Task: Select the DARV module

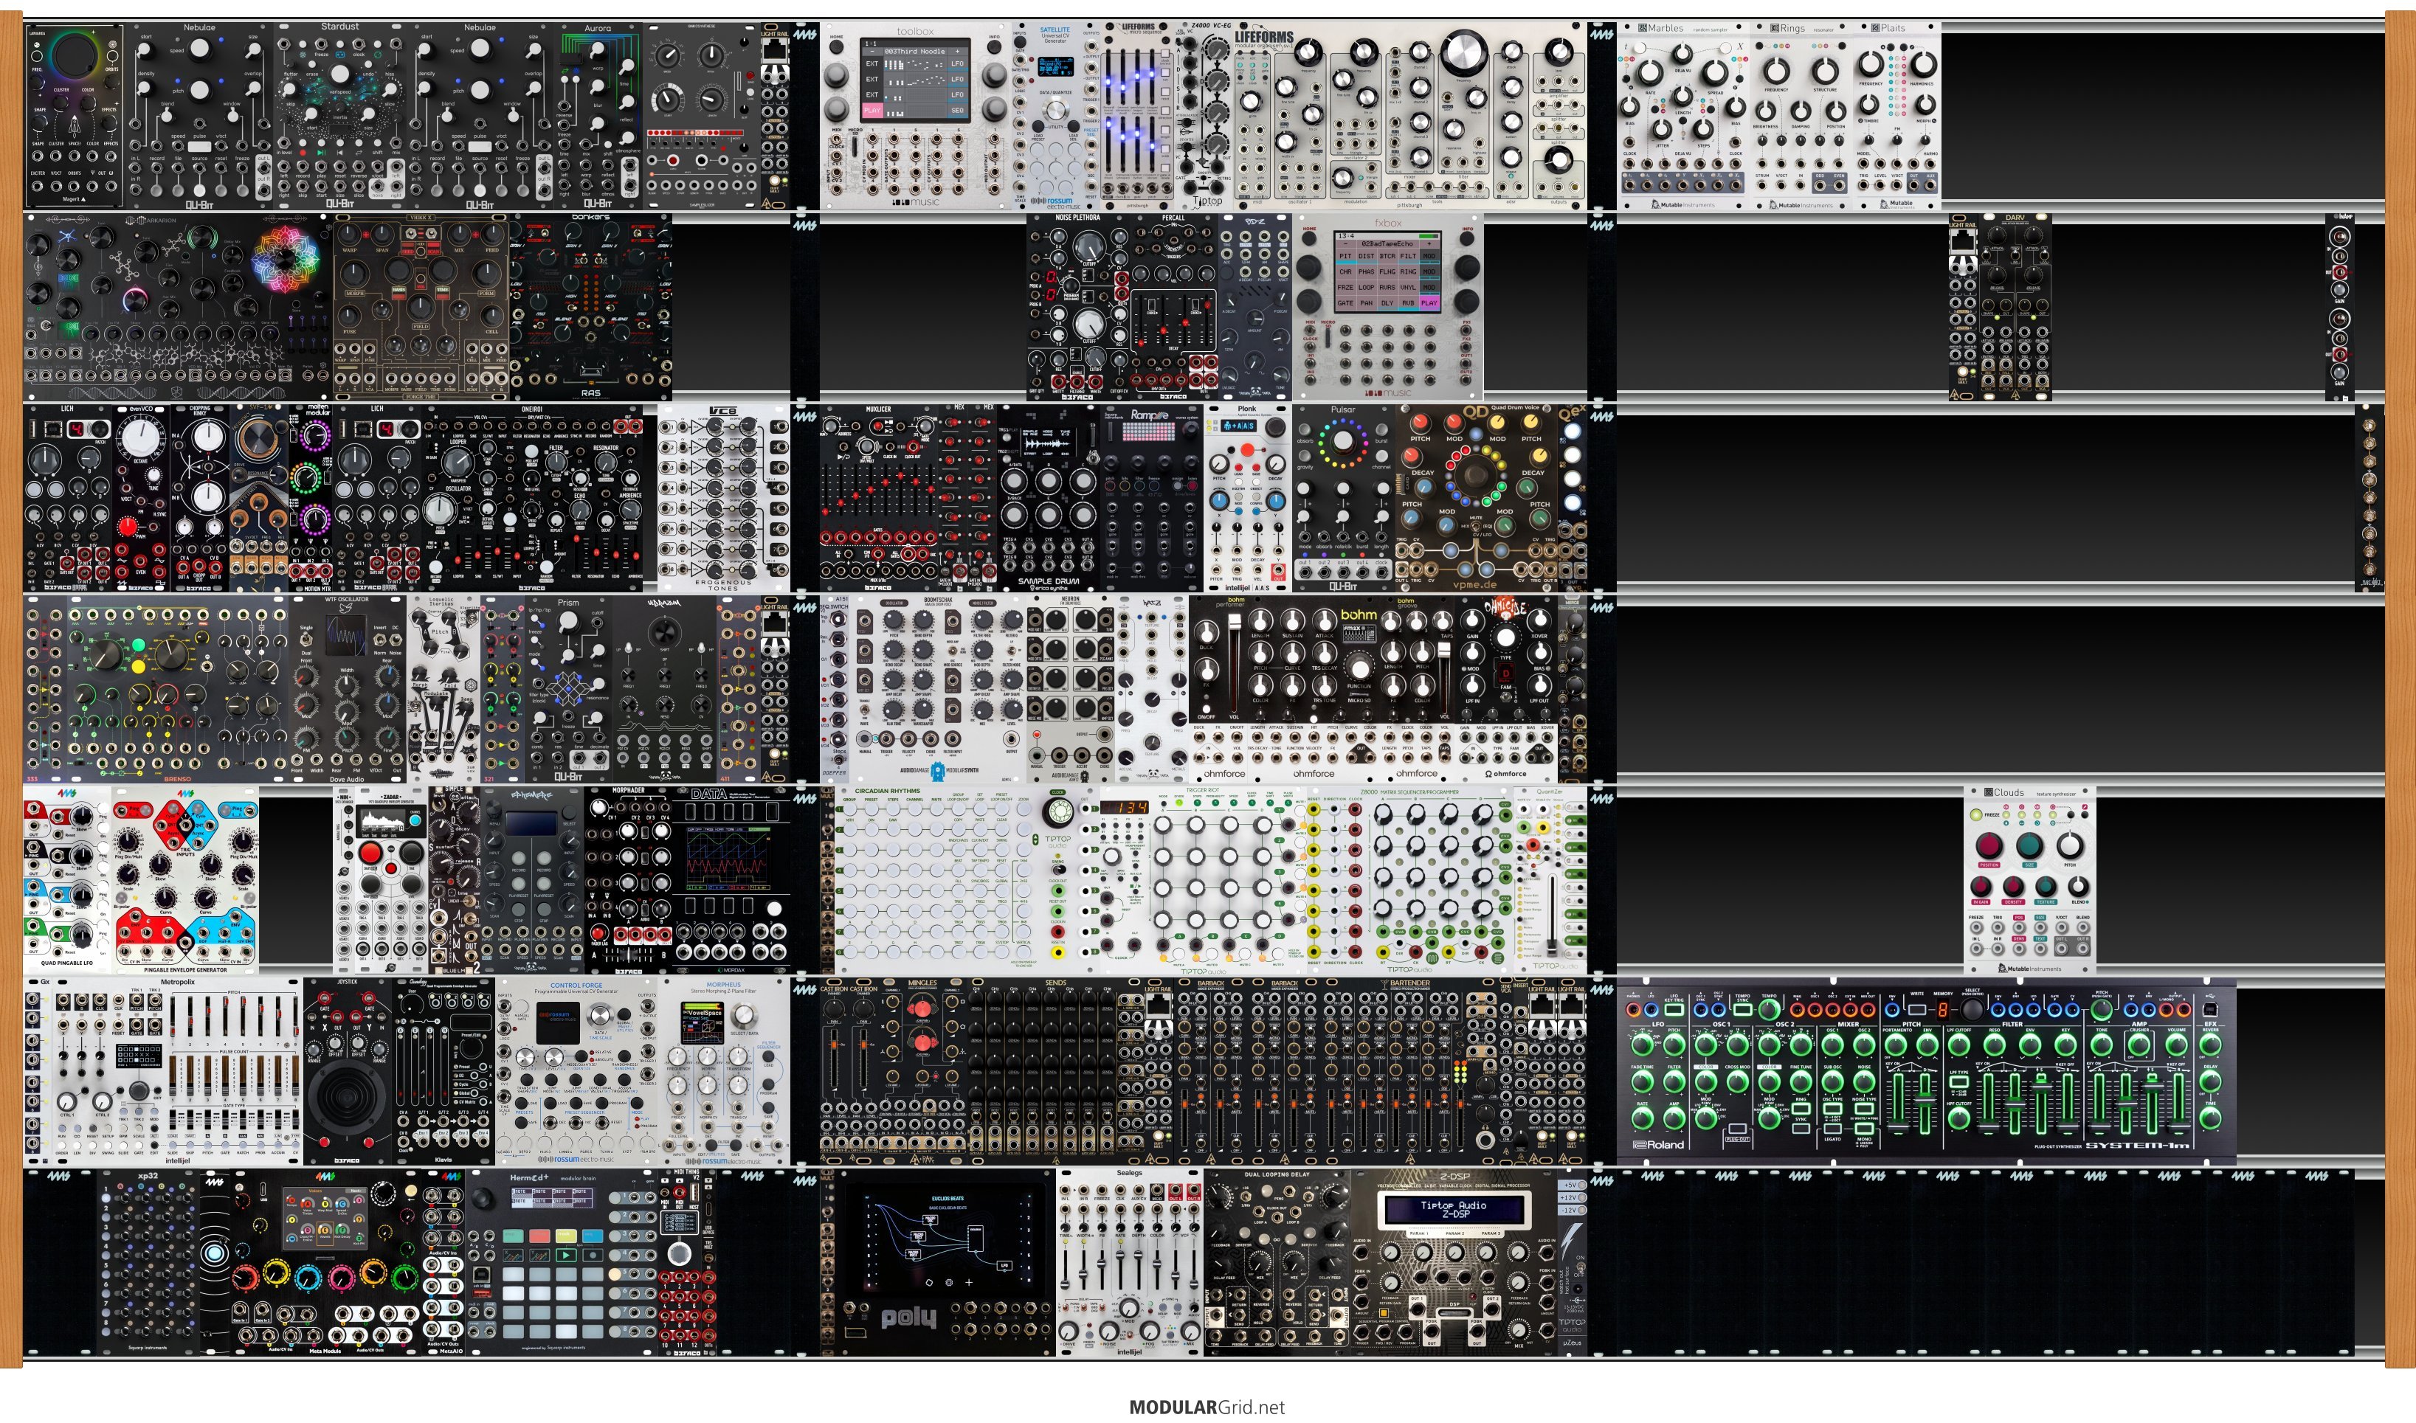Action: 2015,307
